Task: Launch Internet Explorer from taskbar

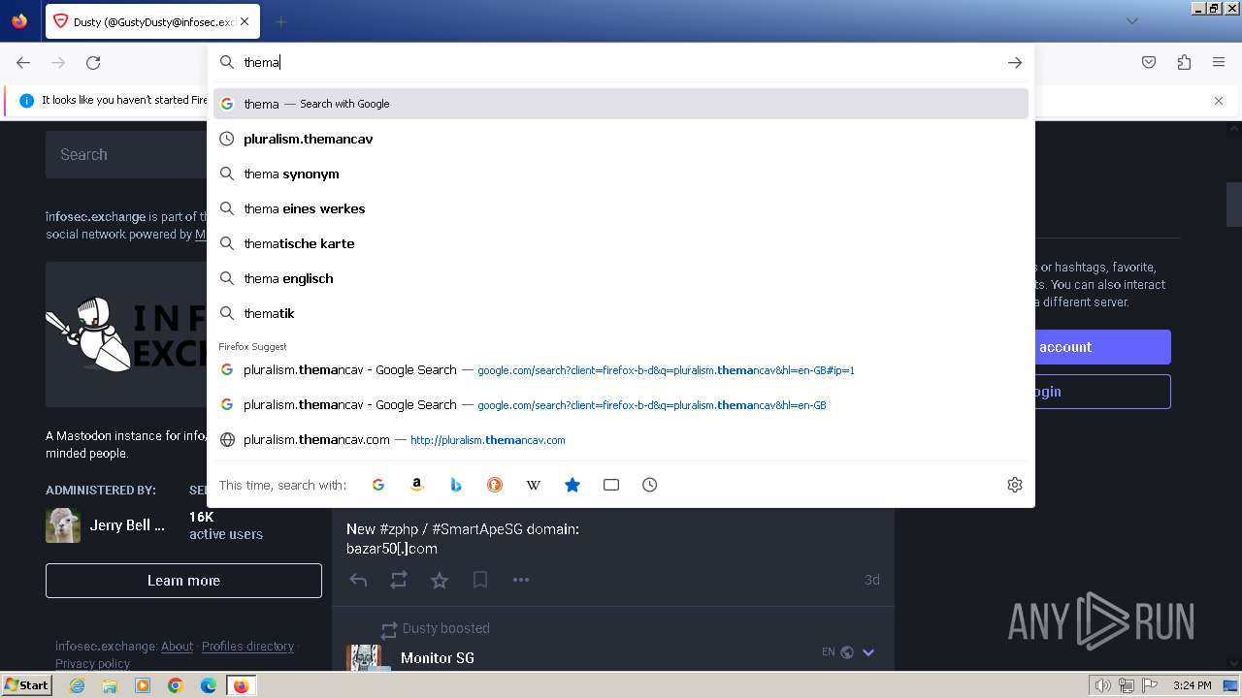Action: [77, 685]
